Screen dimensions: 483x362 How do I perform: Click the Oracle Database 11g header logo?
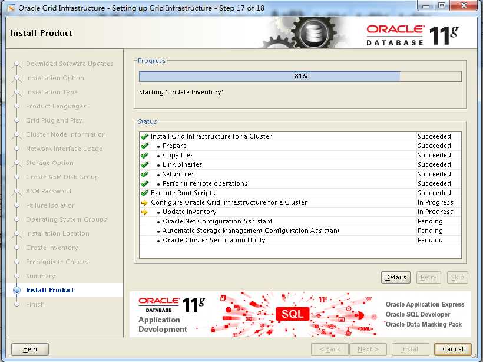click(412, 35)
